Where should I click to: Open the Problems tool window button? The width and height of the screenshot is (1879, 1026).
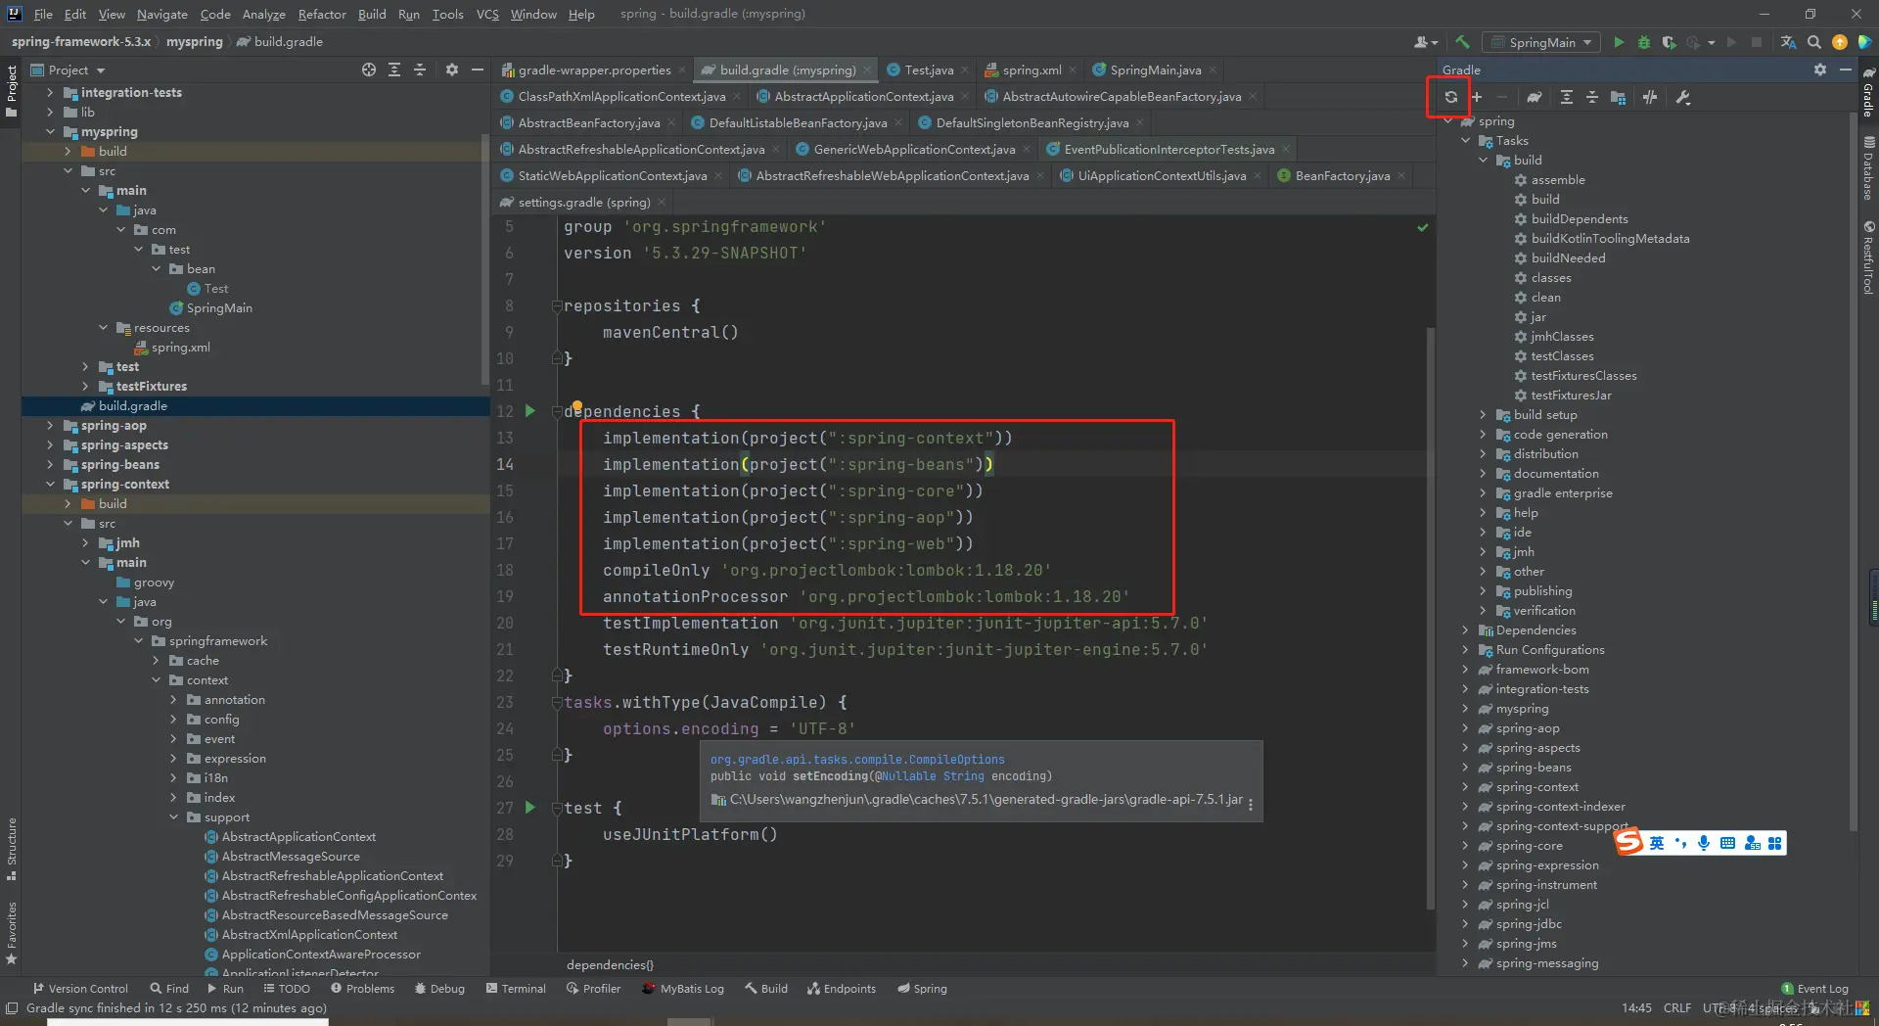(362, 989)
